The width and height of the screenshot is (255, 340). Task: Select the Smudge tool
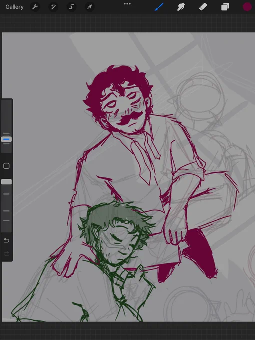pos(181,7)
